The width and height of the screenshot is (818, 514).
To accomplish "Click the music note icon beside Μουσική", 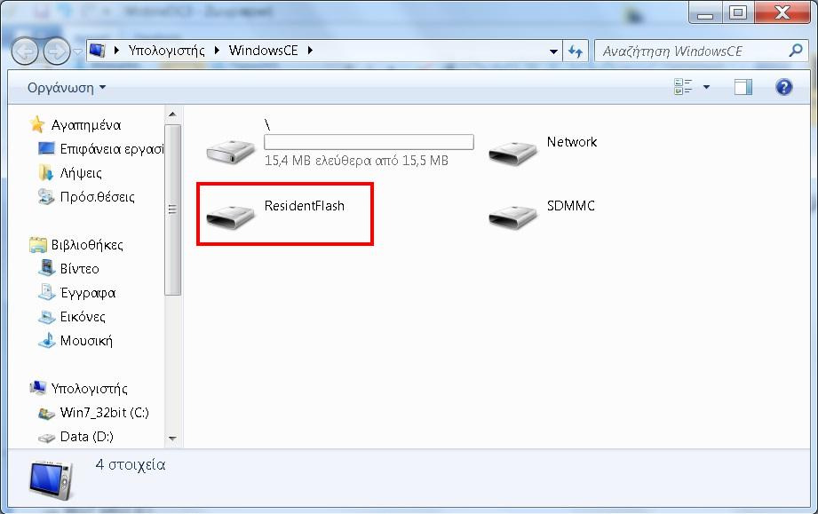I will coord(46,340).
